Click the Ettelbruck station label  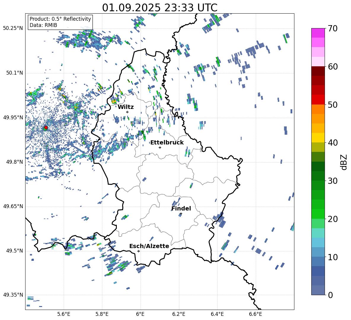[x=167, y=143]
